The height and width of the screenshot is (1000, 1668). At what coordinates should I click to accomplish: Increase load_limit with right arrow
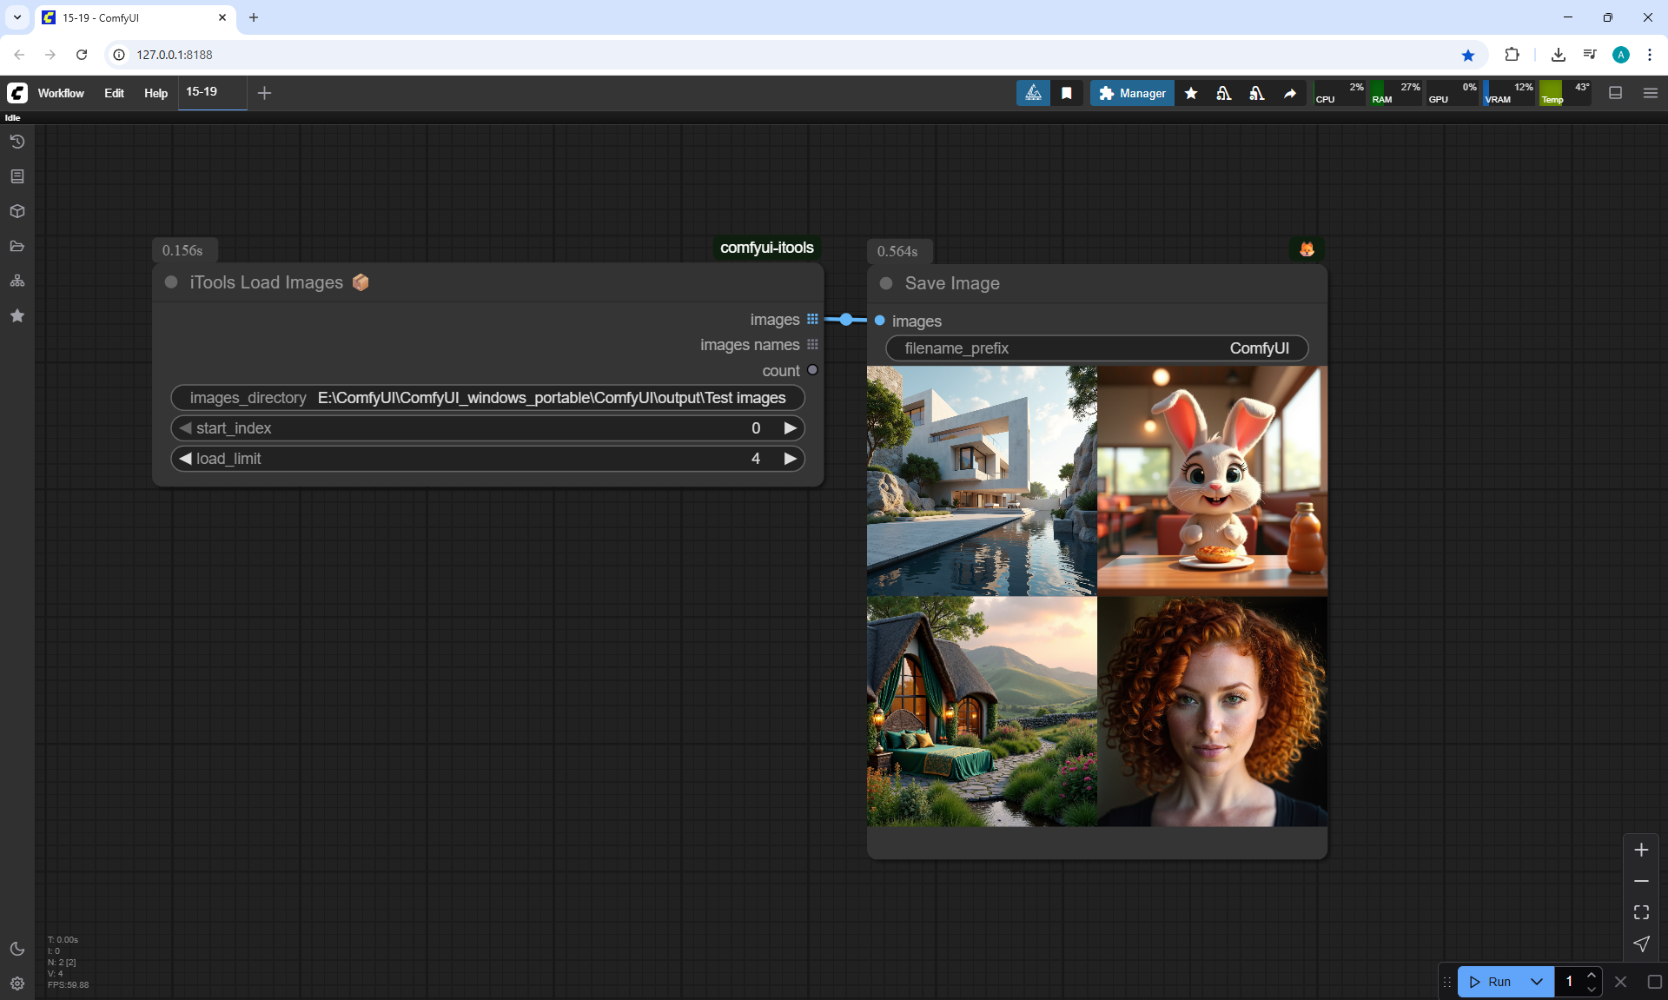tap(790, 459)
